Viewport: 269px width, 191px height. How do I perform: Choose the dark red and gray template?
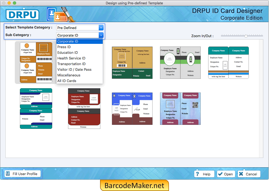pyautogui.click(x=84, y=109)
